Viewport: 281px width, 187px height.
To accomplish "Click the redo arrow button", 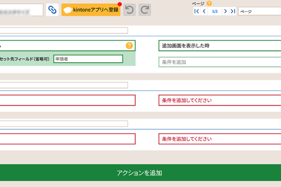I will click(145, 10).
